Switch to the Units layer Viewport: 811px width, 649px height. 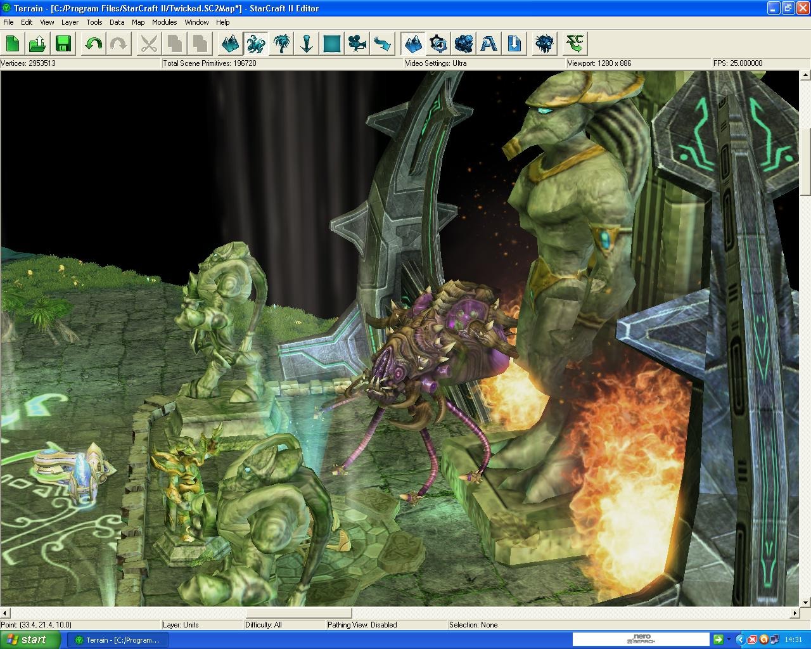pos(255,44)
